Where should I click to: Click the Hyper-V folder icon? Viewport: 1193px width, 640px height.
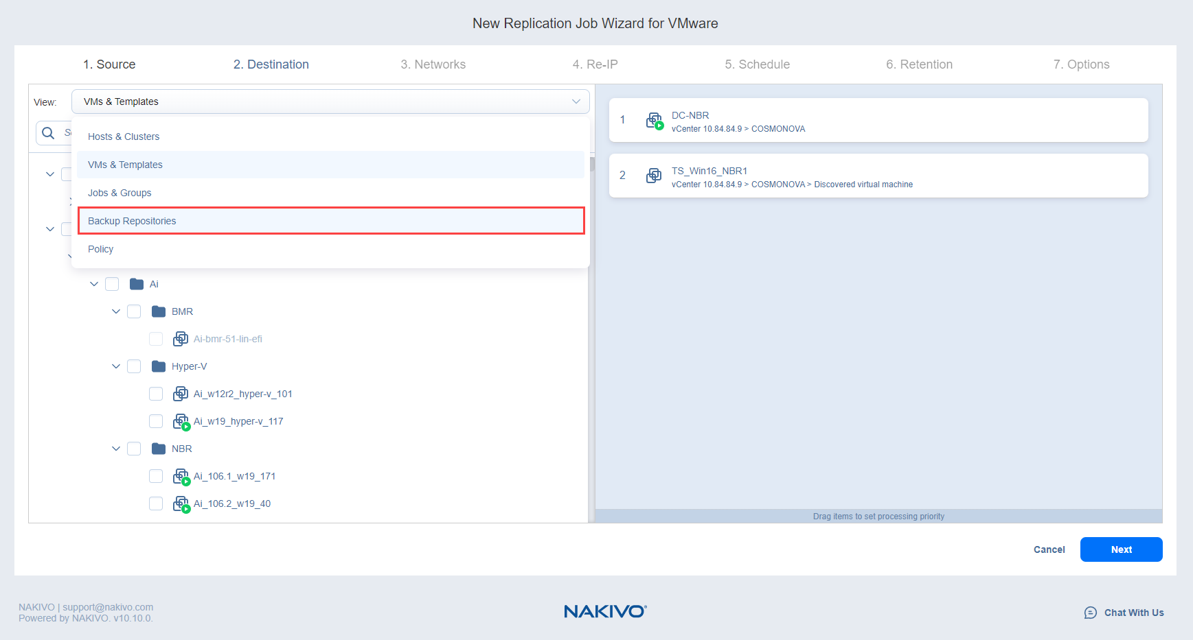coord(159,366)
